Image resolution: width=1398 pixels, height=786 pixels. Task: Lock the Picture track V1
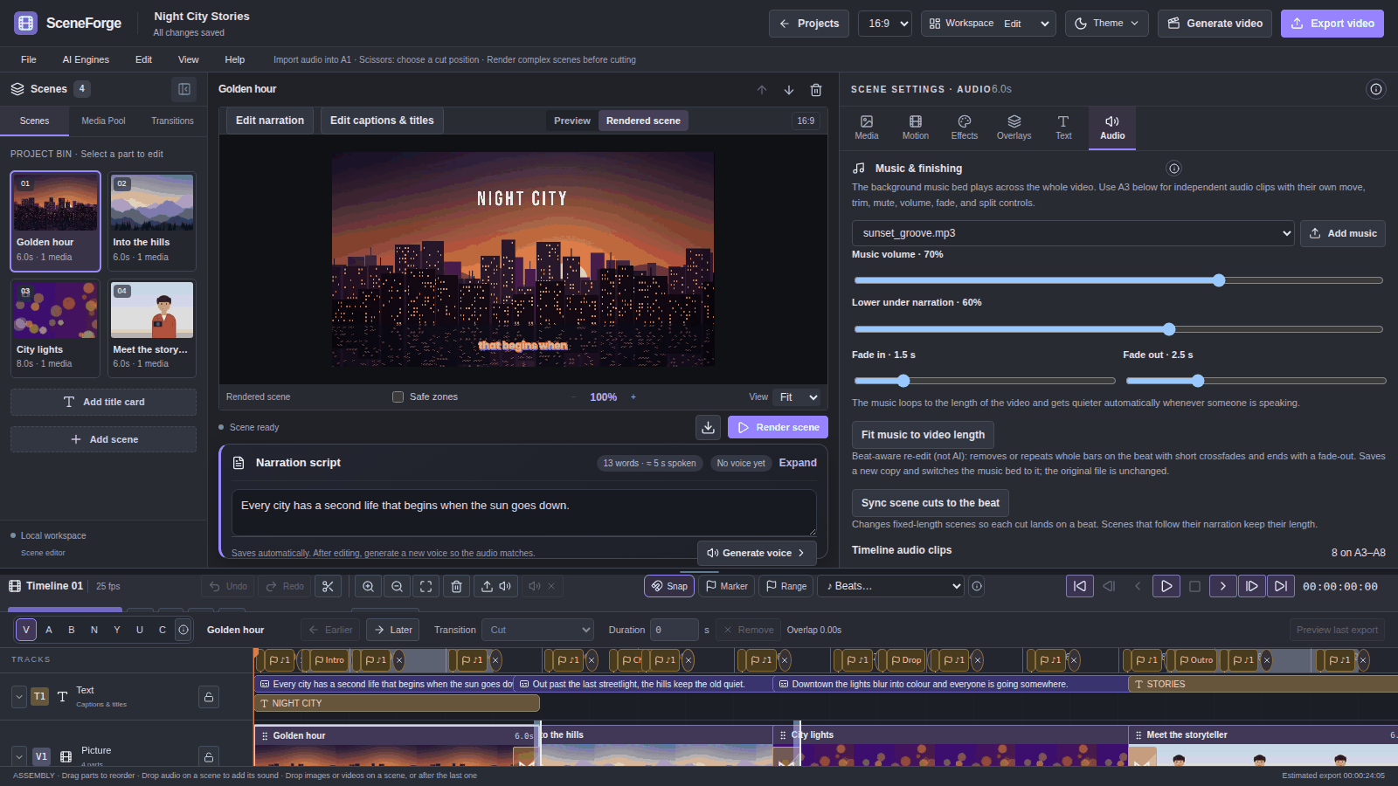point(209,756)
